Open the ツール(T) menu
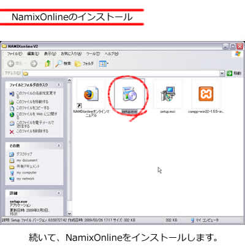This screenshot has height=247, width=245. click(x=93, y=54)
